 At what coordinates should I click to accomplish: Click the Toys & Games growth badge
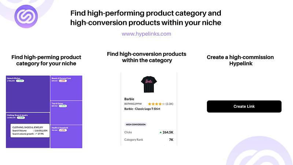click(62, 106)
